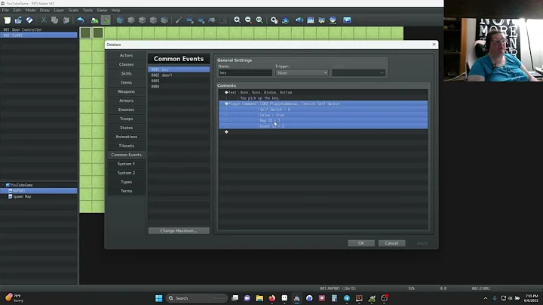Select the Layer 1 cube icon
This screenshot has width=543, height=305.
[131, 20]
